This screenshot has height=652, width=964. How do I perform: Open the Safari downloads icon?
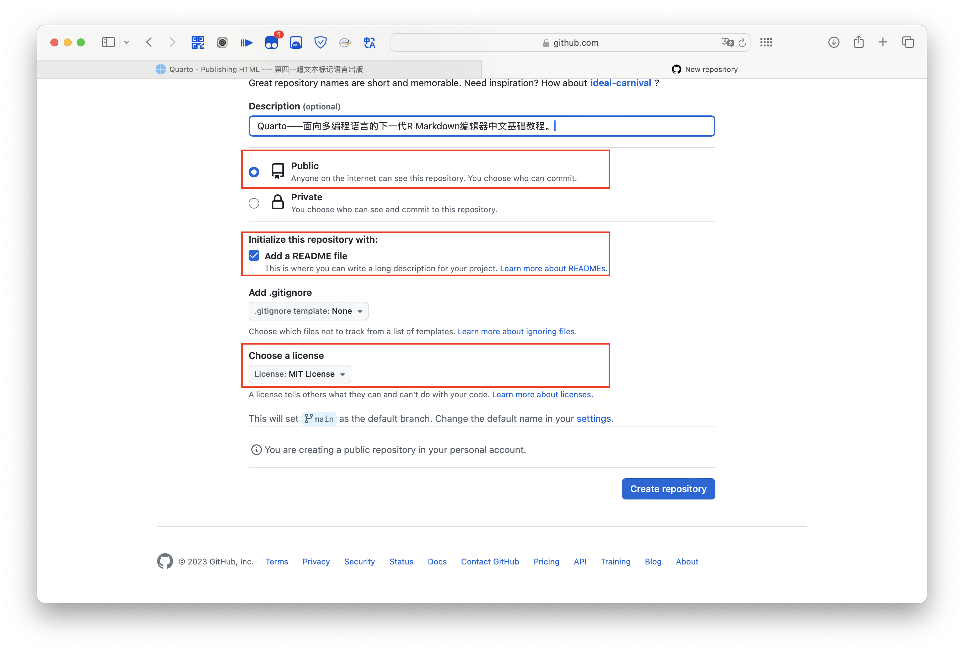point(834,42)
